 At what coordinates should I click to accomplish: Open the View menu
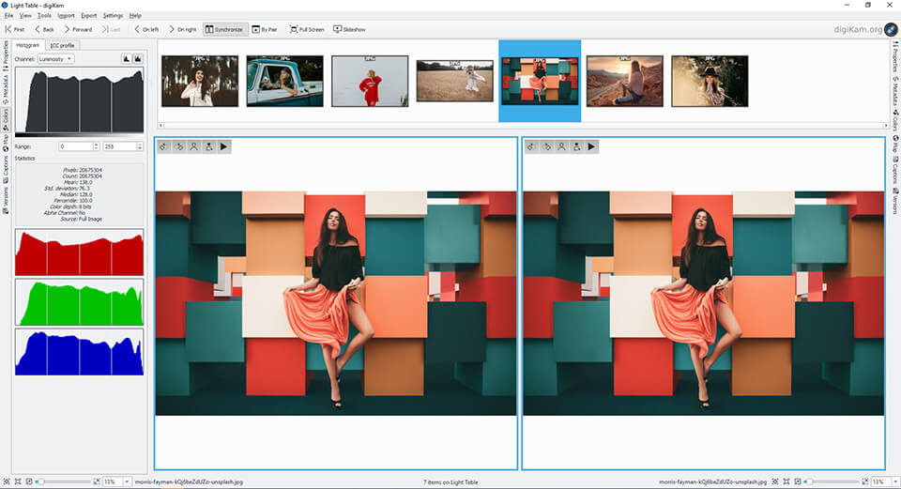coord(25,16)
